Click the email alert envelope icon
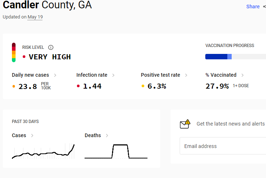Screen dimensions: 266x178 [x=185, y=124]
